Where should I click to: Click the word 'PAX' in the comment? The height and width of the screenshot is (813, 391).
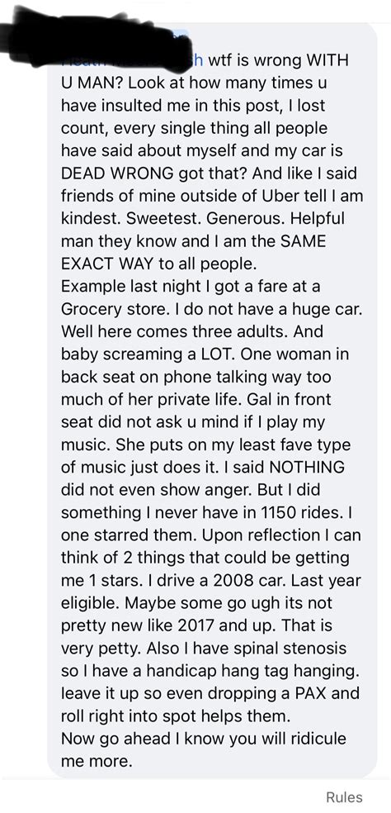[x=322, y=692]
